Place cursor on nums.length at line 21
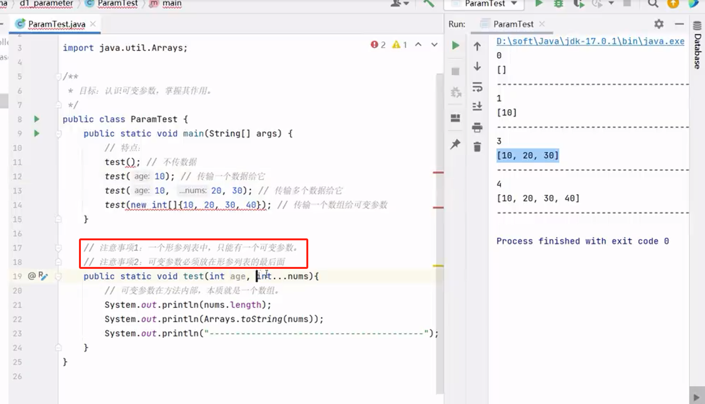Screen dimensions: 705x404 click(x=233, y=305)
